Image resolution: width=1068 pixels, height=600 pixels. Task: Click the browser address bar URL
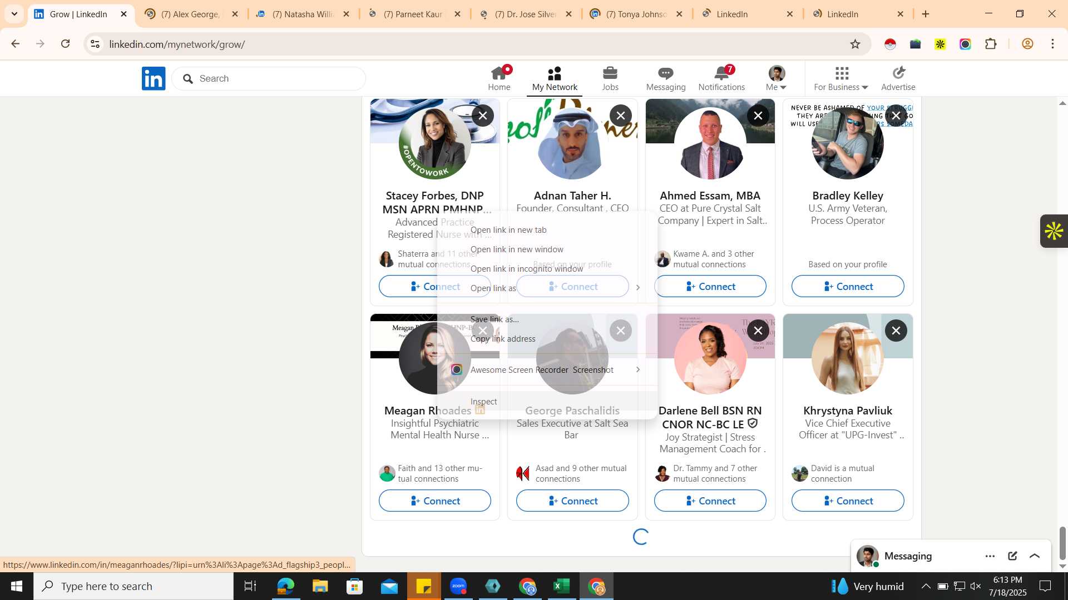click(x=177, y=44)
